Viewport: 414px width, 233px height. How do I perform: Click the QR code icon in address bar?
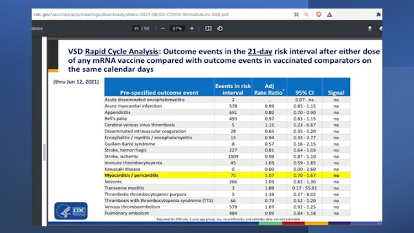[x=296, y=14]
